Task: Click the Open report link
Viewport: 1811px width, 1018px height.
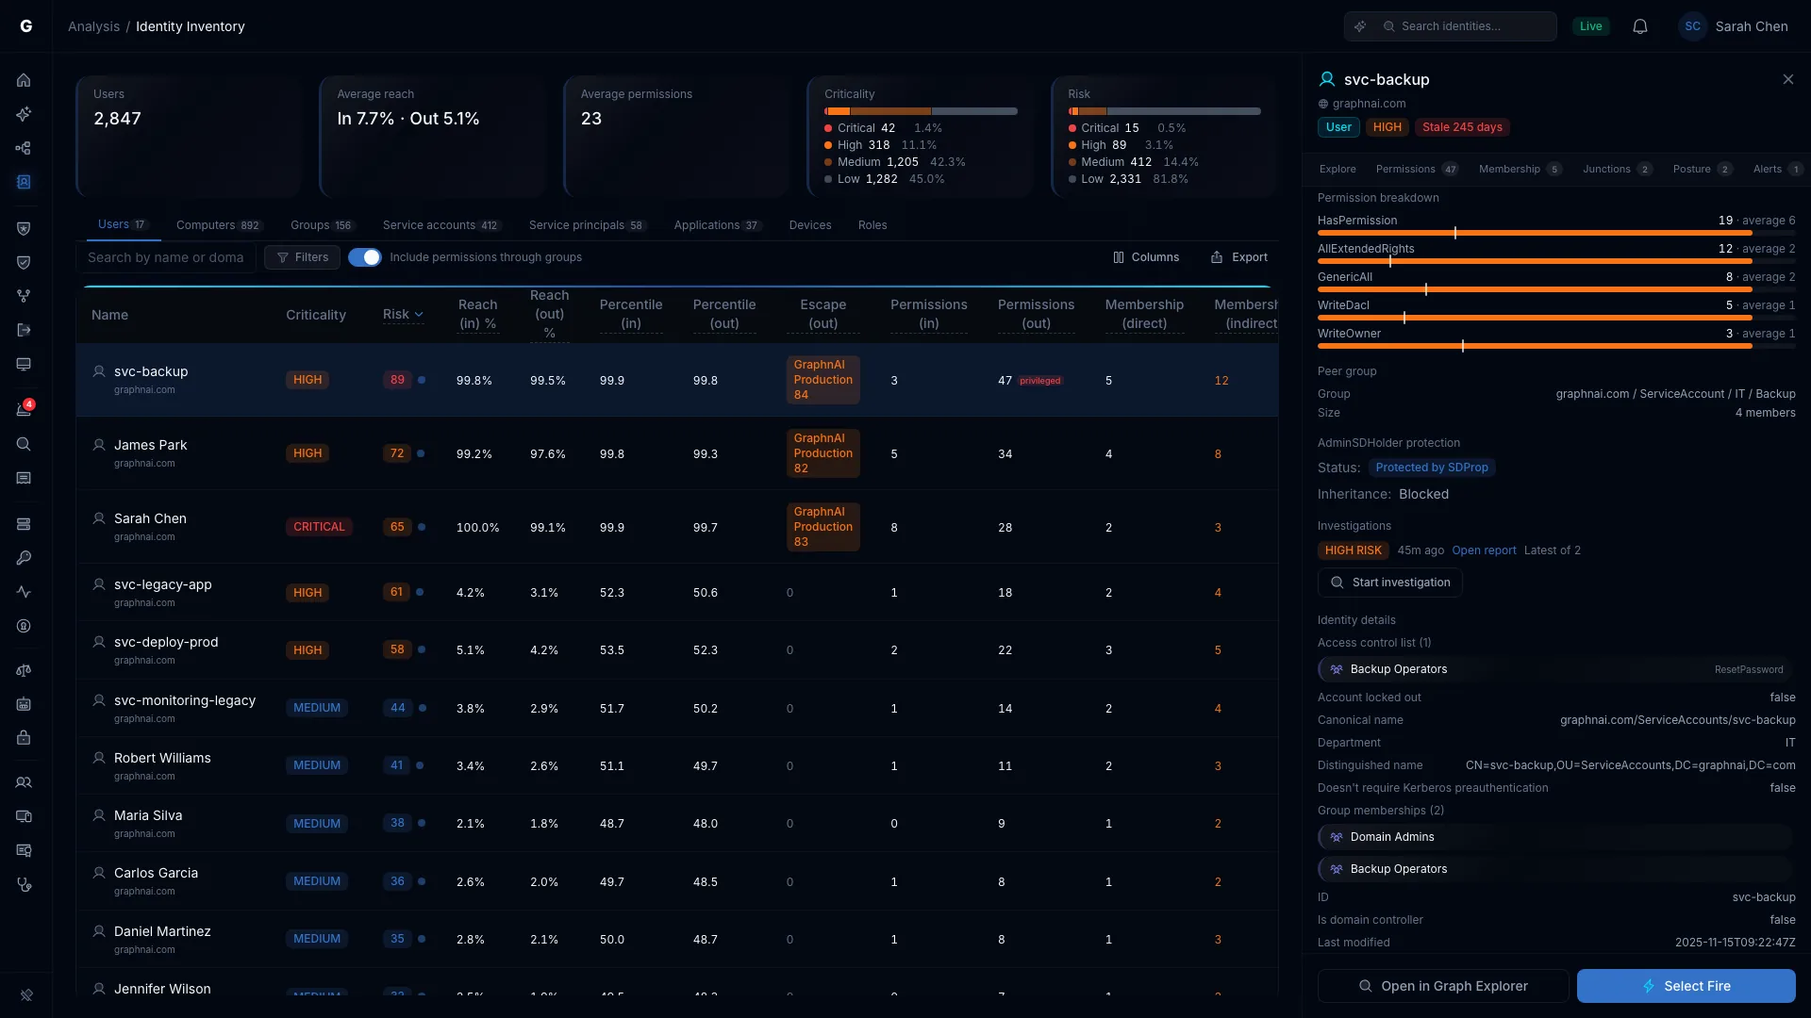Action: [x=1484, y=550]
